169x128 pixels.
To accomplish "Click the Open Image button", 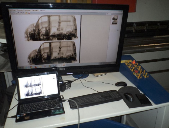I will tap(12, 10).
